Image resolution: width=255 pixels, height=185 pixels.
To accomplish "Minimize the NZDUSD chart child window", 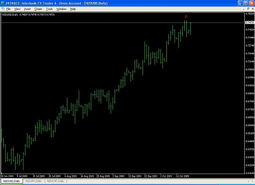I will (x=244, y=9).
